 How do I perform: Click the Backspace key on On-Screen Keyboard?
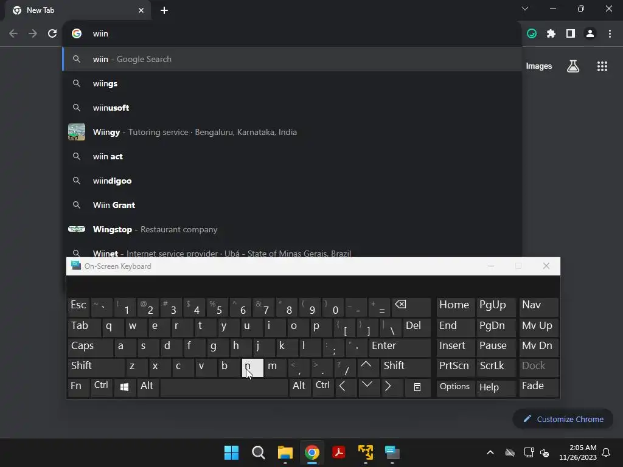(411, 306)
